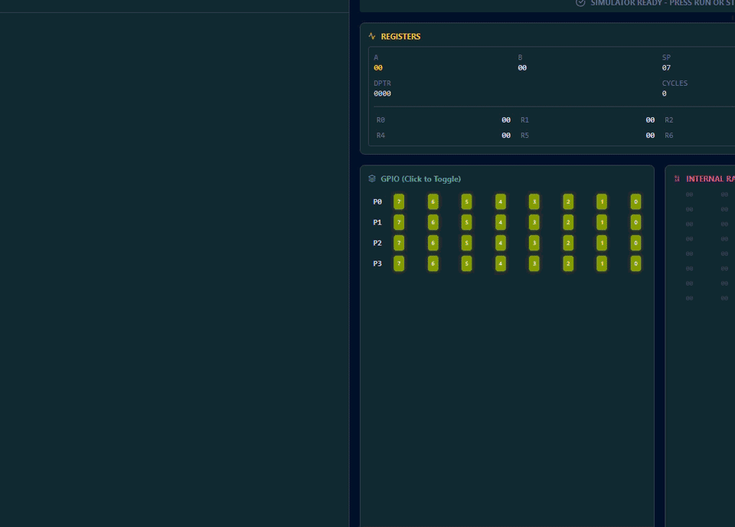735x527 pixels.
Task: Toggle pin 3 of port P1
Action: click(x=534, y=222)
